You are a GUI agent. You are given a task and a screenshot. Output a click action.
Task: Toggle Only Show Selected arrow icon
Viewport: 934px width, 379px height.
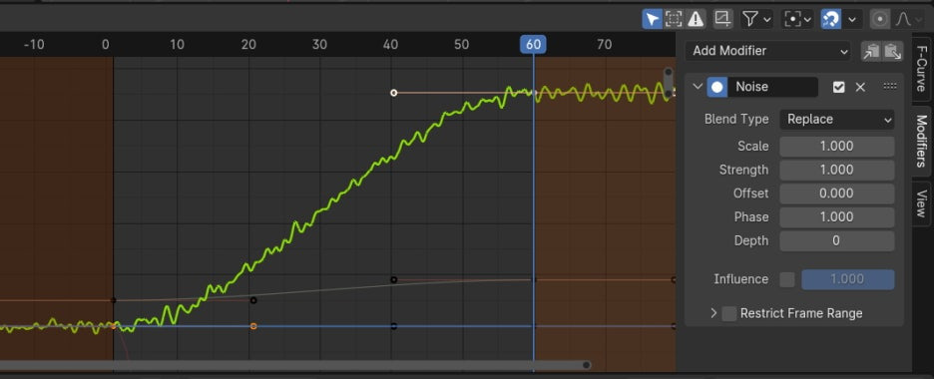click(653, 19)
